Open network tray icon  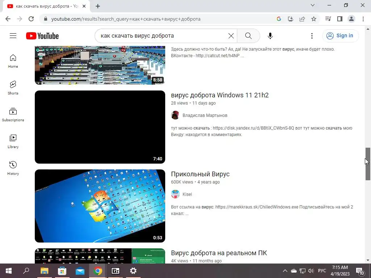tap(303, 271)
